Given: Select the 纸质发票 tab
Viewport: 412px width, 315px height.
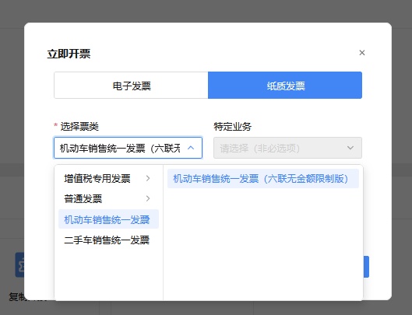Looking at the screenshot, I should point(285,86).
